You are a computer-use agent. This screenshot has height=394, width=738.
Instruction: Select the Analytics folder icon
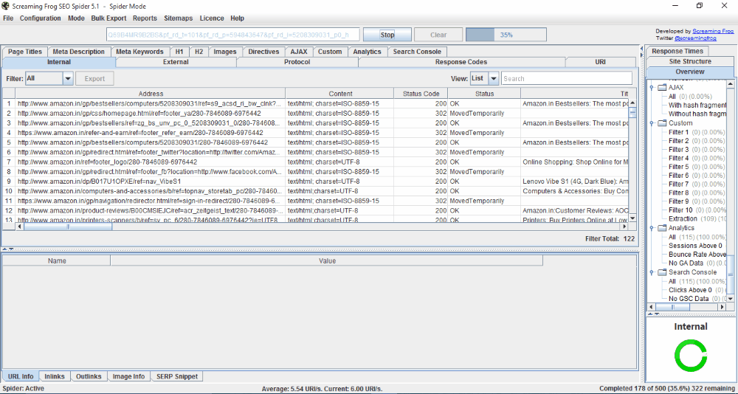click(662, 228)
